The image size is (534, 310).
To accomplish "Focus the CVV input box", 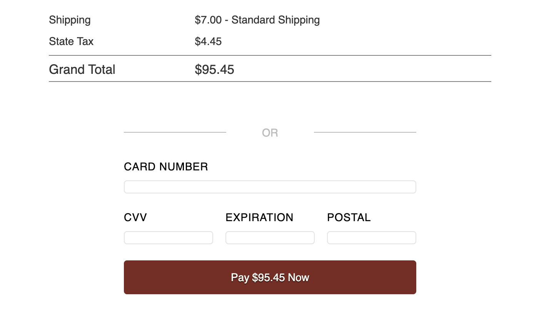I will click(168, 238).
